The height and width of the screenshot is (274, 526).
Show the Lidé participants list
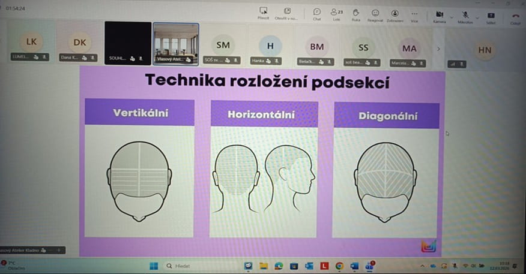(336, 13)
